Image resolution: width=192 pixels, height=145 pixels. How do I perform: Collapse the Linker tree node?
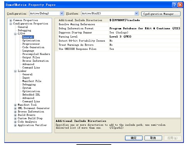pyautogui.click(x=15, y=71)
